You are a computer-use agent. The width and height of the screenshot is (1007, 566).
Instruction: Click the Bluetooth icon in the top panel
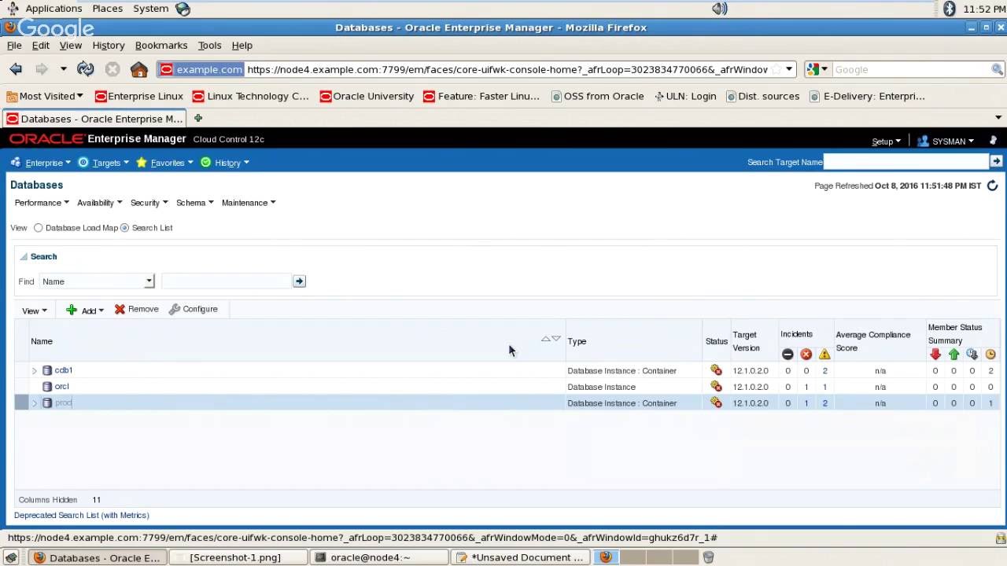(x=949, y=9)
